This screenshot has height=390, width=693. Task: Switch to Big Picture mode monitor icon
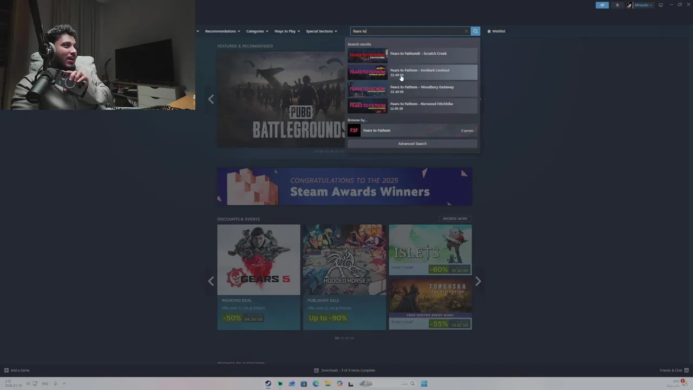[x=661, y=5]
